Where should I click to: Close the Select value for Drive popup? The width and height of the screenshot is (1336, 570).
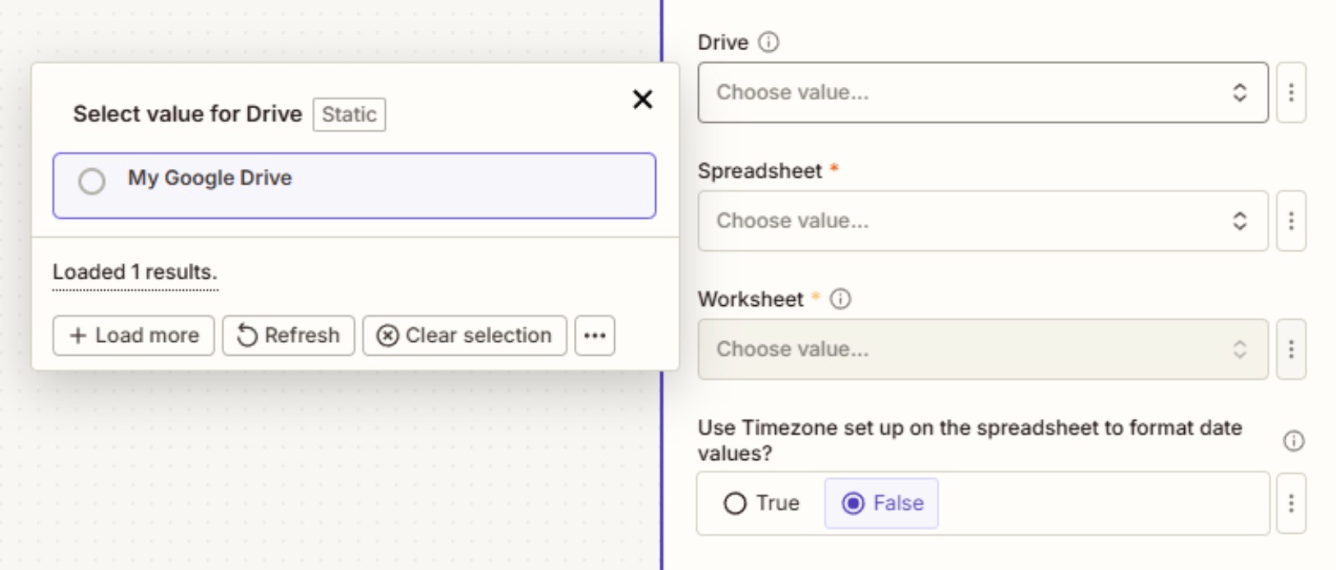(x=642, y=99)
